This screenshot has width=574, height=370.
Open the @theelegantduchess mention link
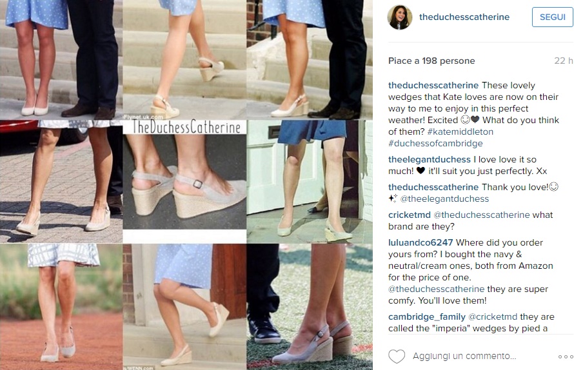444,199
